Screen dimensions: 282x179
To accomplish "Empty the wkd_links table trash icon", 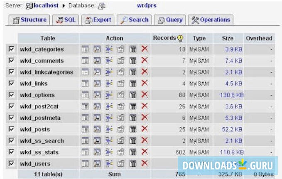I will point(133,84).
